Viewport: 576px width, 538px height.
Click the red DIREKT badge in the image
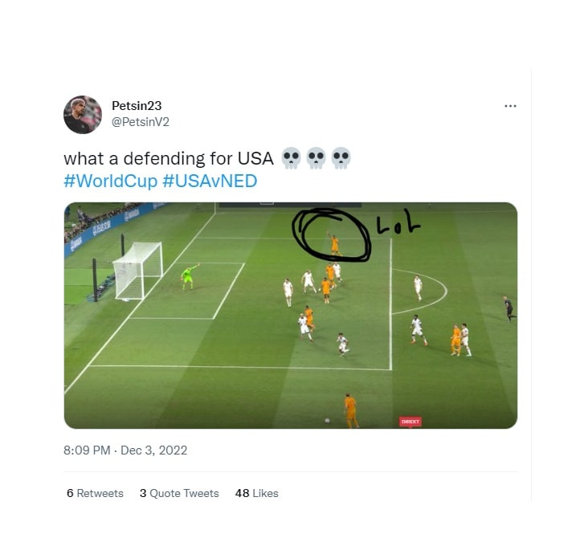(x=411, y=422)
